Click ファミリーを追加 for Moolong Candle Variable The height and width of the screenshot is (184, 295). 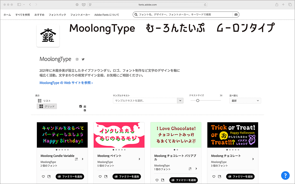(x=70, y=176)
